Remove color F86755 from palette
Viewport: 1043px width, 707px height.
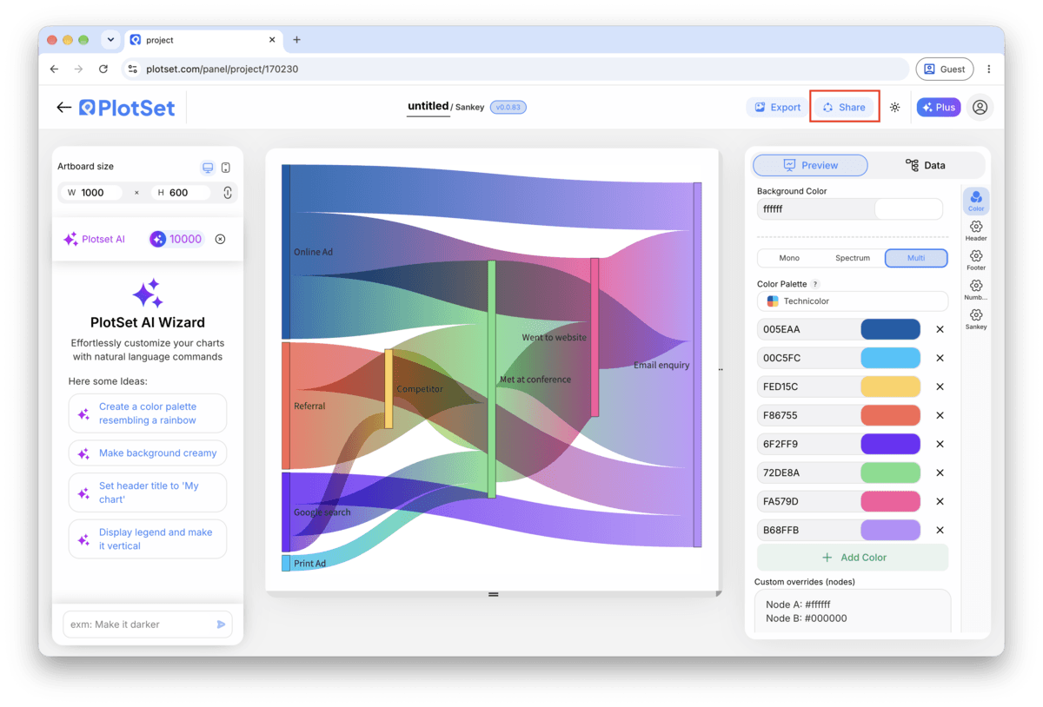[940, 415]
